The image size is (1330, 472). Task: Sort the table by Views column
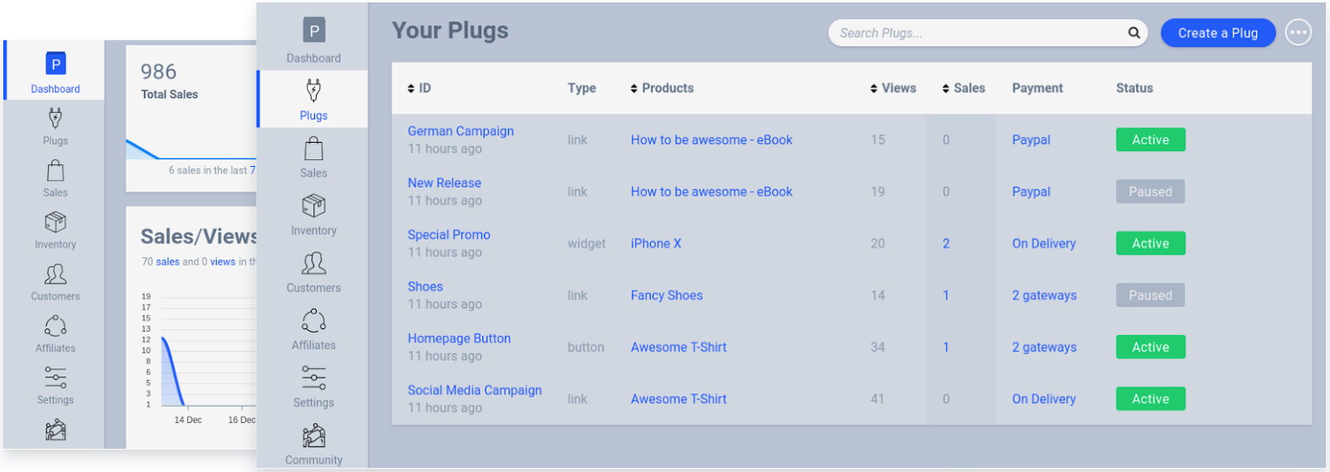pos(893,88)
